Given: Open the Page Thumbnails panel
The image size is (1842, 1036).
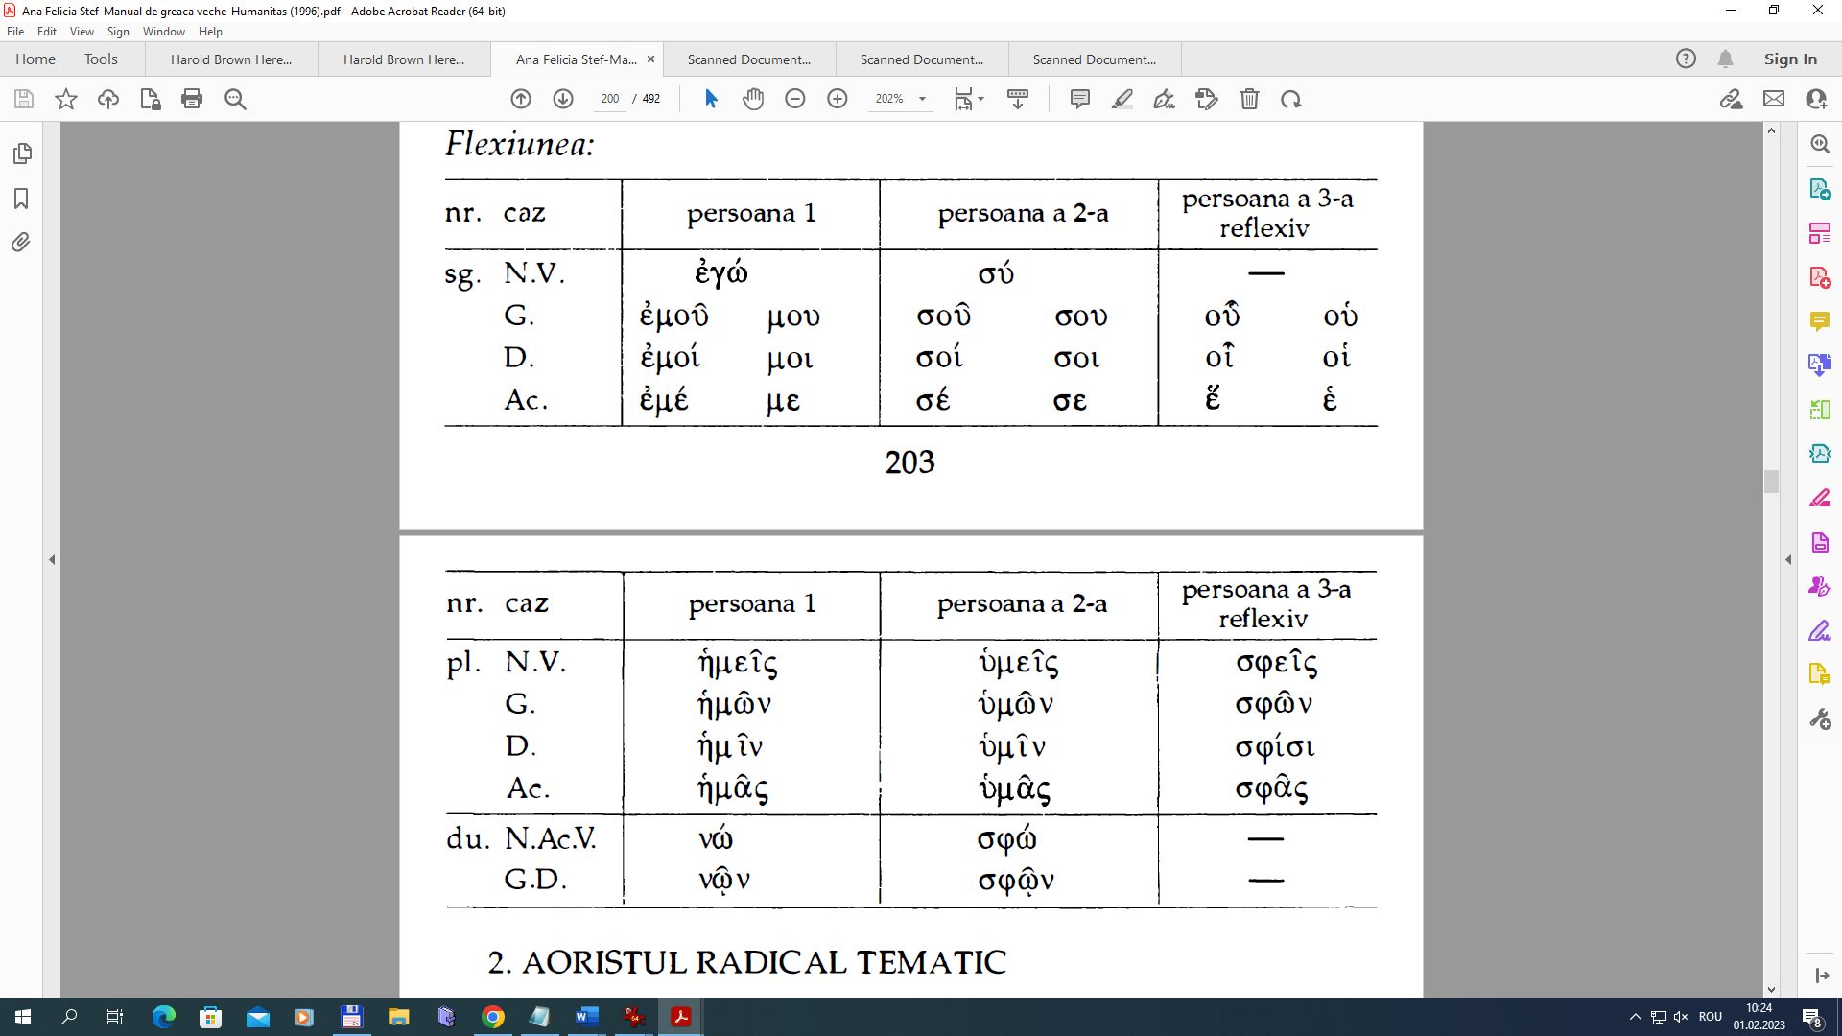Looking at the screenshot, I should [x=22, y=153].
